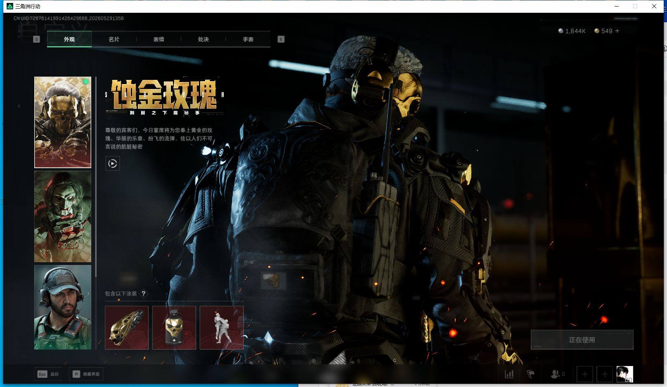The height and width of the screenshot is (387, 667).
Task: View the gold skull mask charm item
Action: pyautogui.click(x=174, y=328)
